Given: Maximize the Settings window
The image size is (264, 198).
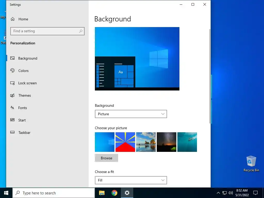Looking at the screenshot, I should (x=193, y=5).
